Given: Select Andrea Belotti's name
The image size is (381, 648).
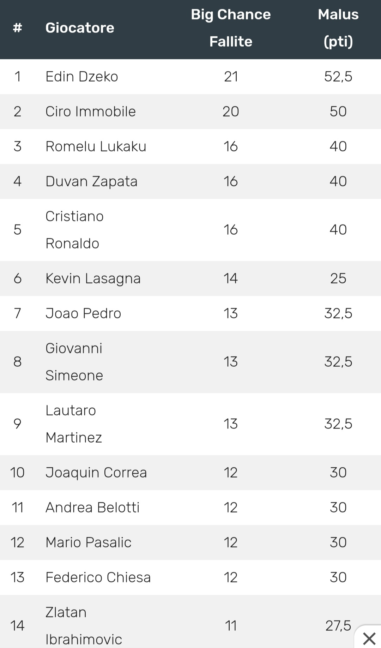Looking at the screenshot, I should tap(92, 508).
